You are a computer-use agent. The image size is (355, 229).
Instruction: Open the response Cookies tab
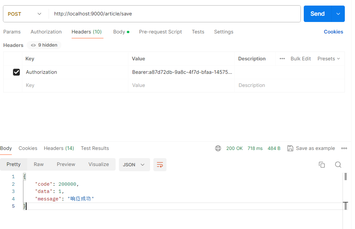[x=28, y=148]
